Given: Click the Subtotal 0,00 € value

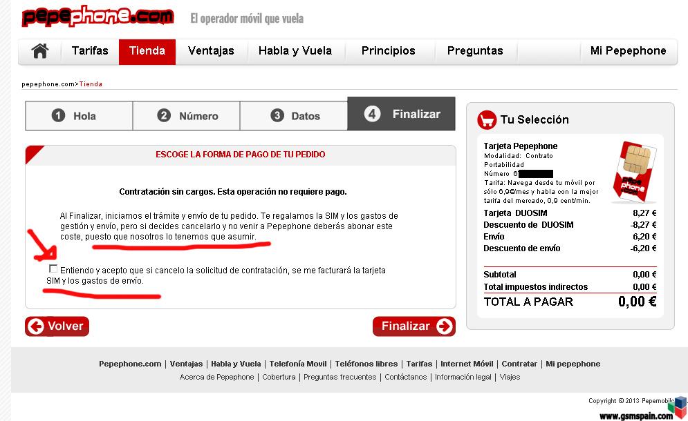Looking at the screenshot, I should click(x=644, y=274).
